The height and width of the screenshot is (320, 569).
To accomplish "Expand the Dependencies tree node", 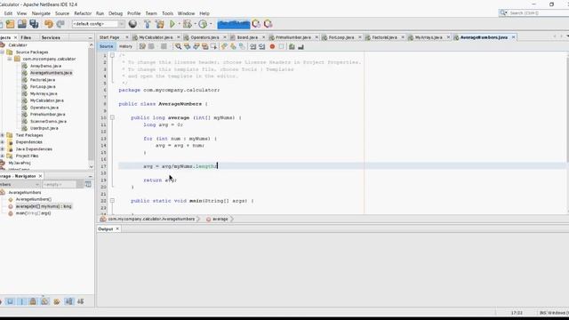I will click(x=2, y=142).
